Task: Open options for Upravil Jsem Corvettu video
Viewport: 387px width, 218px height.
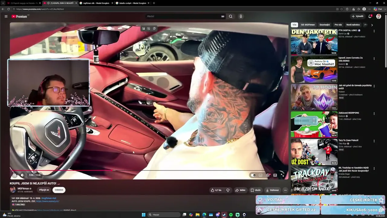Action: click(374, 58)
